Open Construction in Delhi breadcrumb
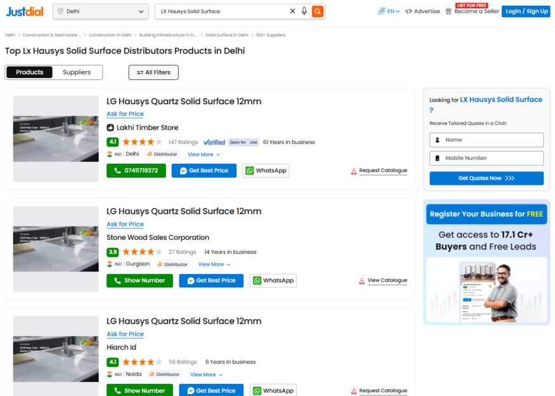This screenshot has width=555, height=396. tap(110, 35)
